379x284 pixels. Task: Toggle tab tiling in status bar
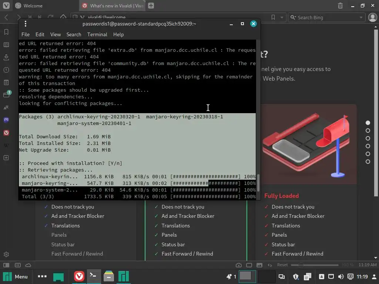pos(18,265)
